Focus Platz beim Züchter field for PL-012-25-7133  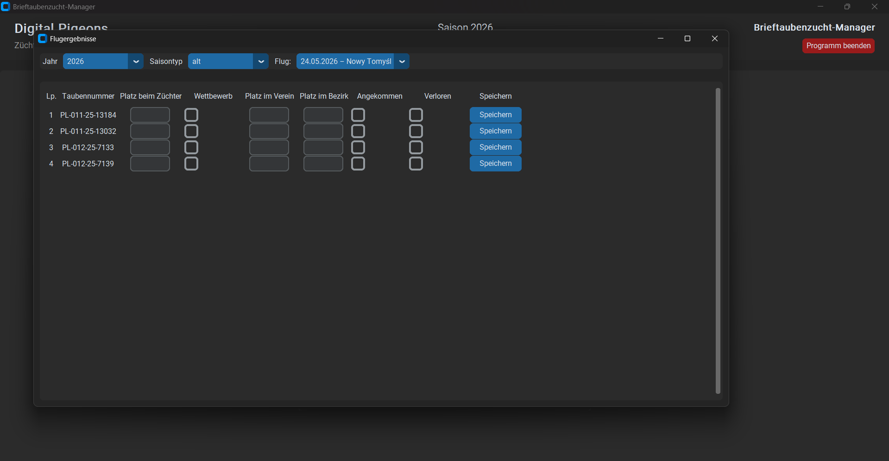coord(150,147)
